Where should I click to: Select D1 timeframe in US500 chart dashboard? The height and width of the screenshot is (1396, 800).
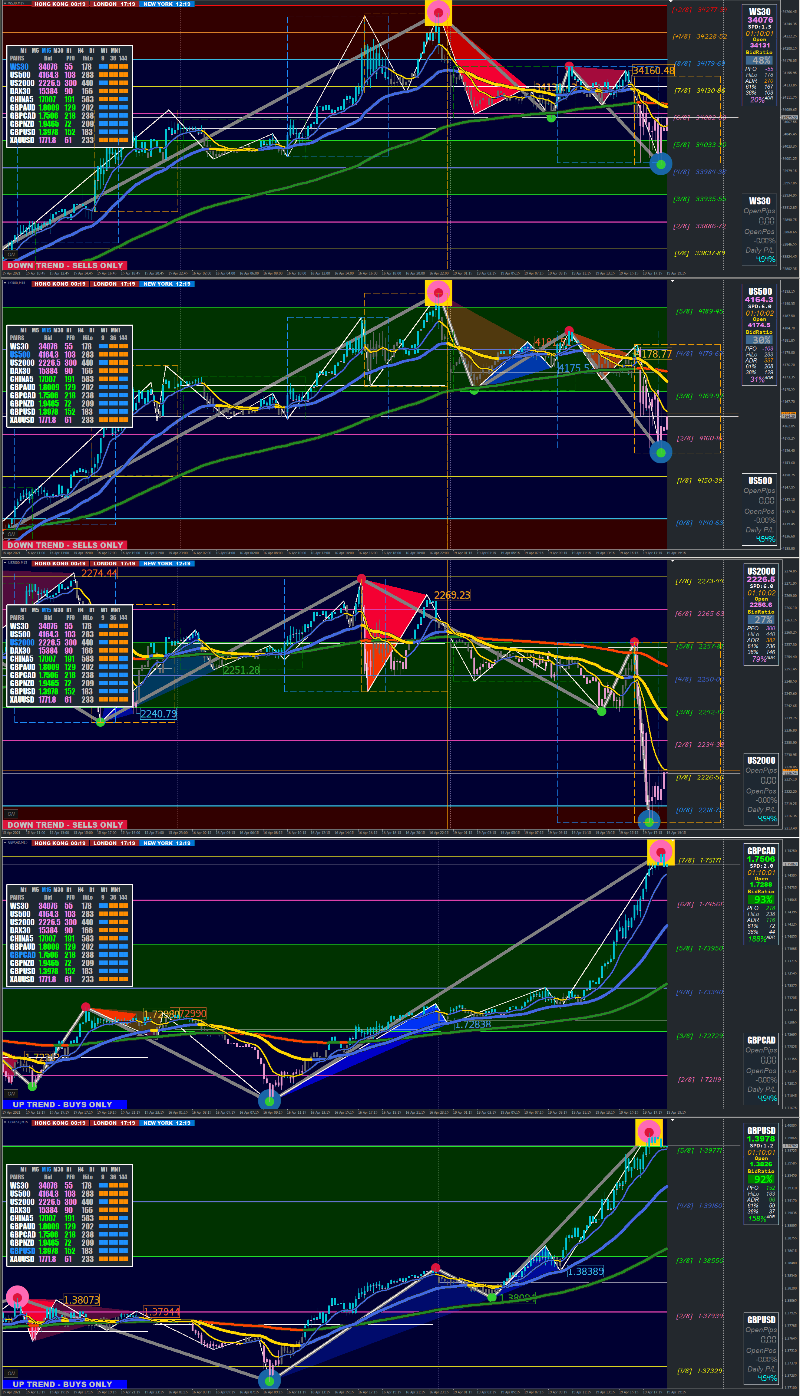(92, 330)
